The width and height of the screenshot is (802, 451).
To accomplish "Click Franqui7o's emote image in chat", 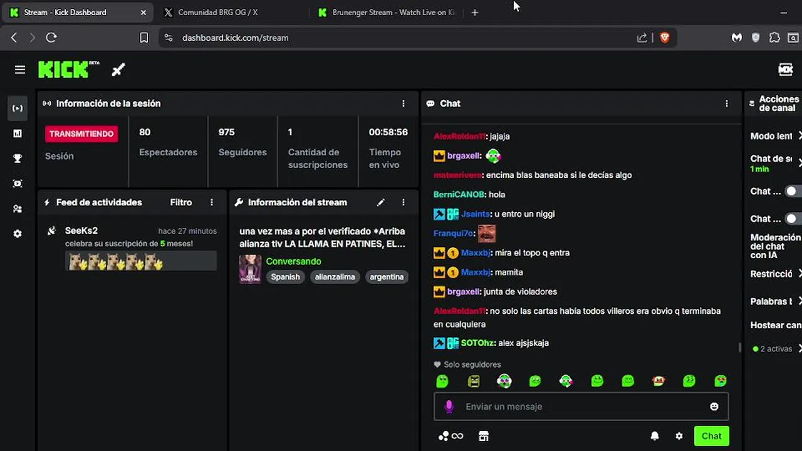I will pos(487,233).
